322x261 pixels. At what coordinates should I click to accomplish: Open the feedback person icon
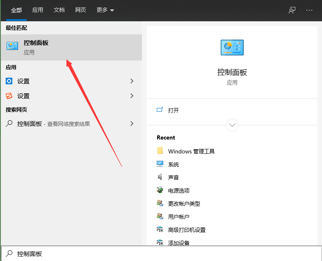click(x=292, y=10)
